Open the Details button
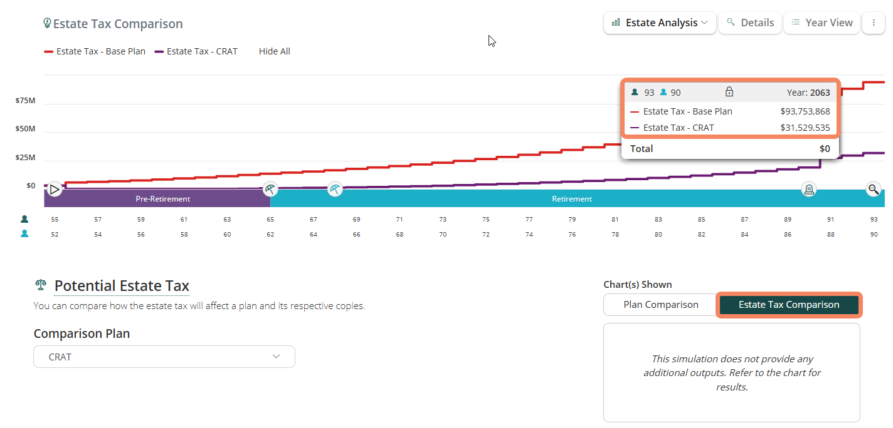The width and height of the screenshot is (893, 428). pos(750,23)
